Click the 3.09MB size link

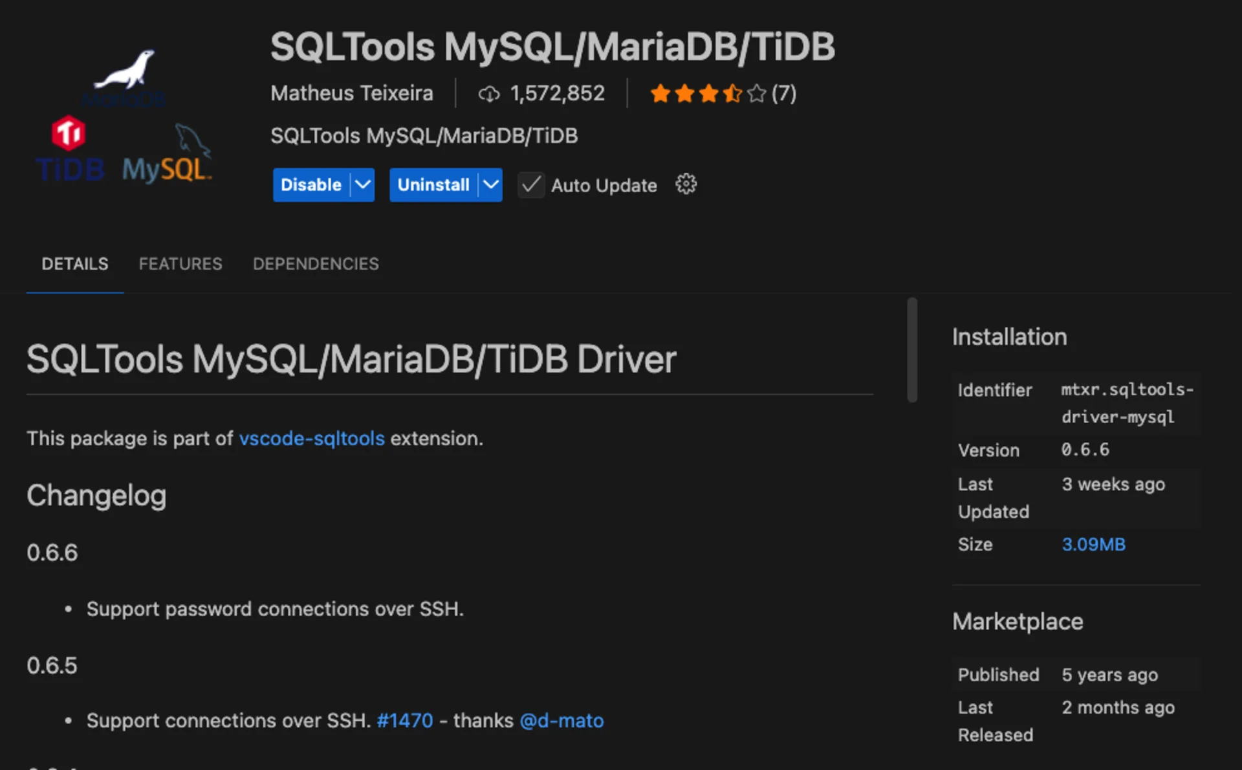(x=1093, y=544)
